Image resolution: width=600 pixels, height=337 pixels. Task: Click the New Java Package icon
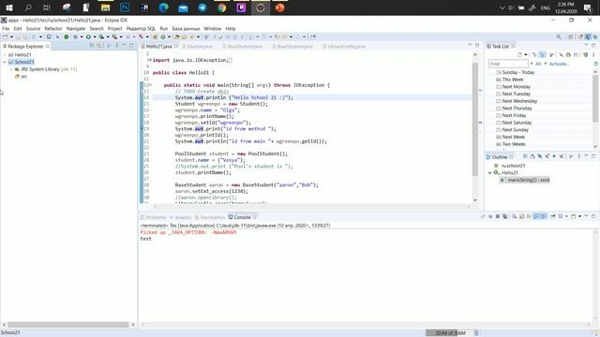[x=155, y=37]
